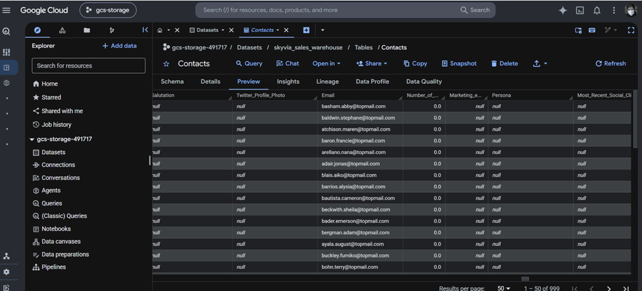The height and width of the screenshot is (291, 642).
Task: Switch to the Data Profile tab
Action: [372, 82]
